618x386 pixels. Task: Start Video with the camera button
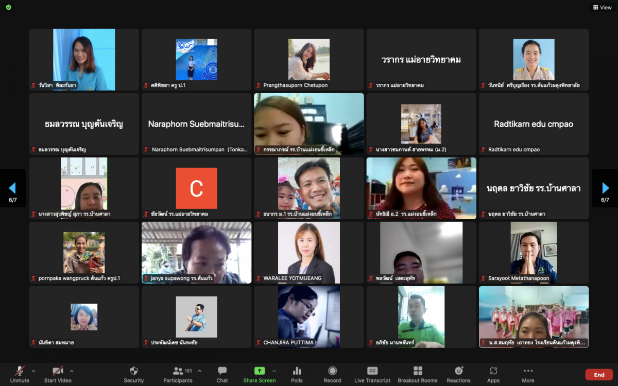(x=57, y=374)
